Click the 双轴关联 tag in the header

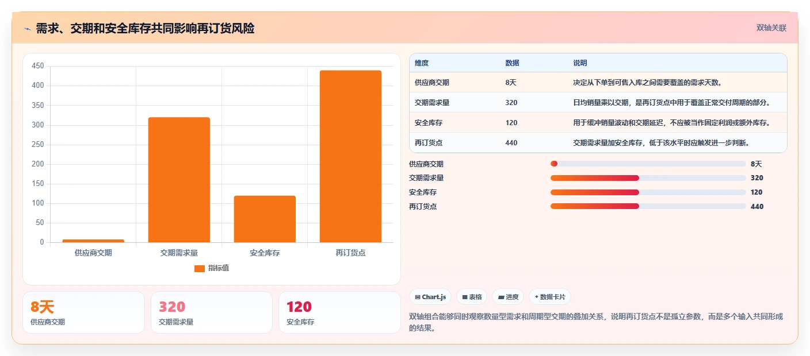(771, 28)
